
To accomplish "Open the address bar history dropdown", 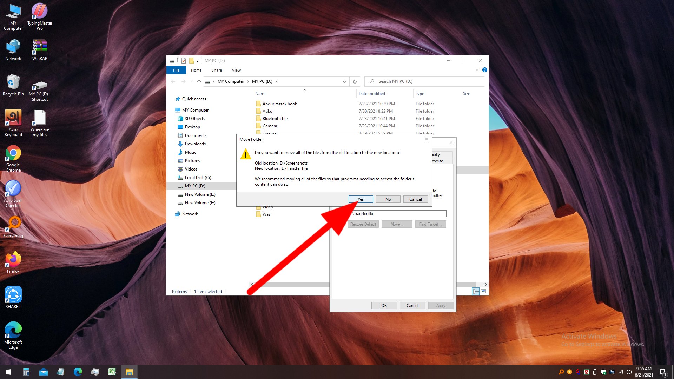I will (x=344, y=81).
